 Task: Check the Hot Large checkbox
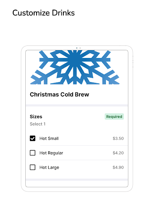(32, 167)
